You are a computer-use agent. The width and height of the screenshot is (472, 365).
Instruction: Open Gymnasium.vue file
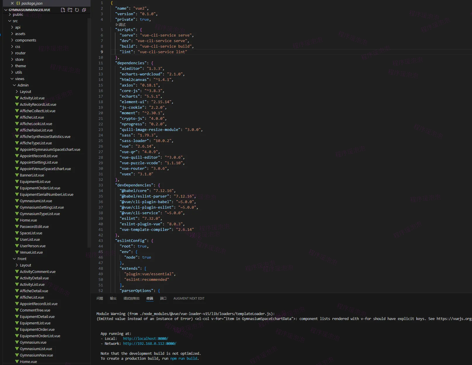33,342
